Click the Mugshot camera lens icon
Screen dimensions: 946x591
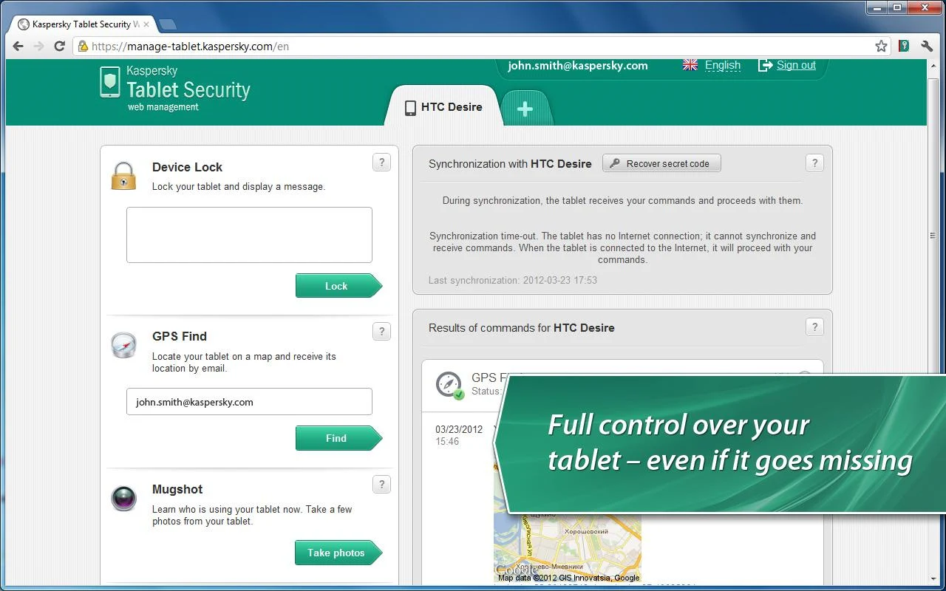[123, 498]
